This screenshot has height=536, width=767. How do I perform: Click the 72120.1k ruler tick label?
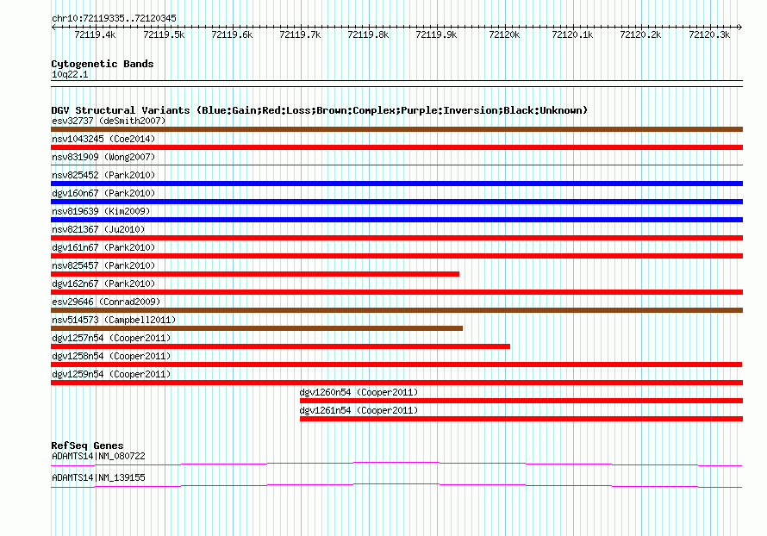[572, 34]
